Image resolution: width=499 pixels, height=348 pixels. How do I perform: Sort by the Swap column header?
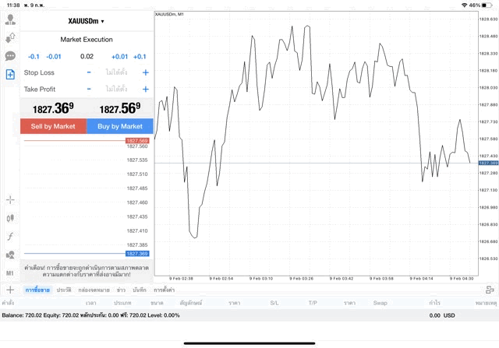[x=380, y=302]
